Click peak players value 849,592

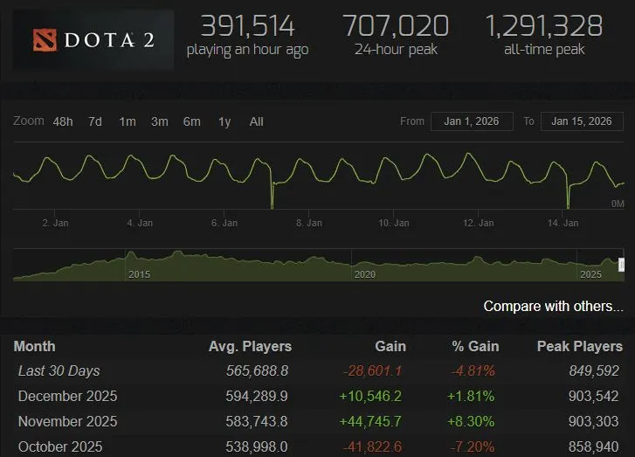(594, 370)
